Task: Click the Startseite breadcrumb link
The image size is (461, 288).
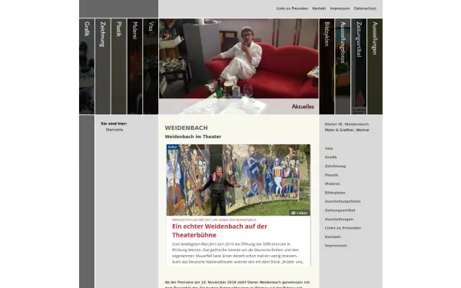Action: pyautogui.click(x=114, y=130)
